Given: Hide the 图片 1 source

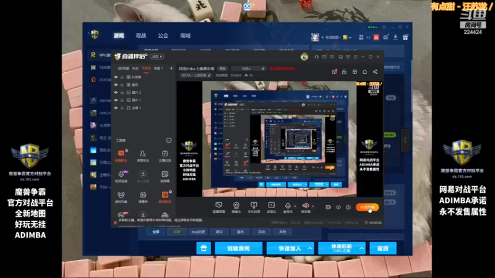Looking at the screenshot, I should pos(116,100).
